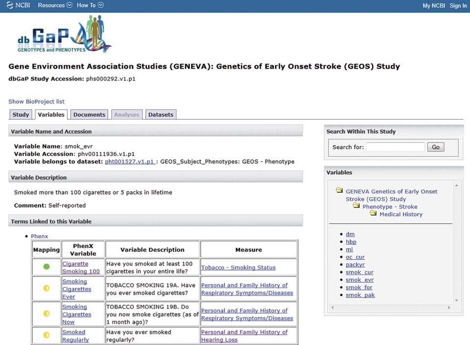470x345 pixels.
Task: Open the Datasets tab
Action: click(161, 115)
